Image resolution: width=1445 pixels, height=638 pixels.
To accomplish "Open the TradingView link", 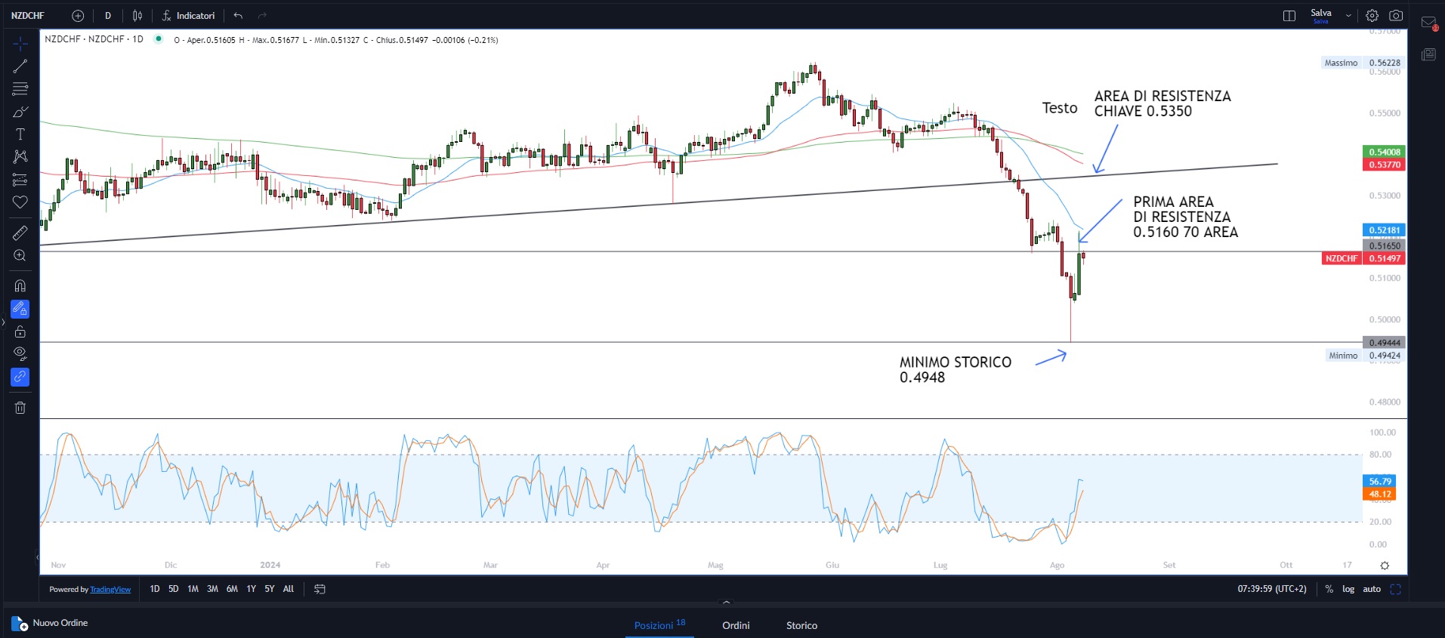I will 110,590.
